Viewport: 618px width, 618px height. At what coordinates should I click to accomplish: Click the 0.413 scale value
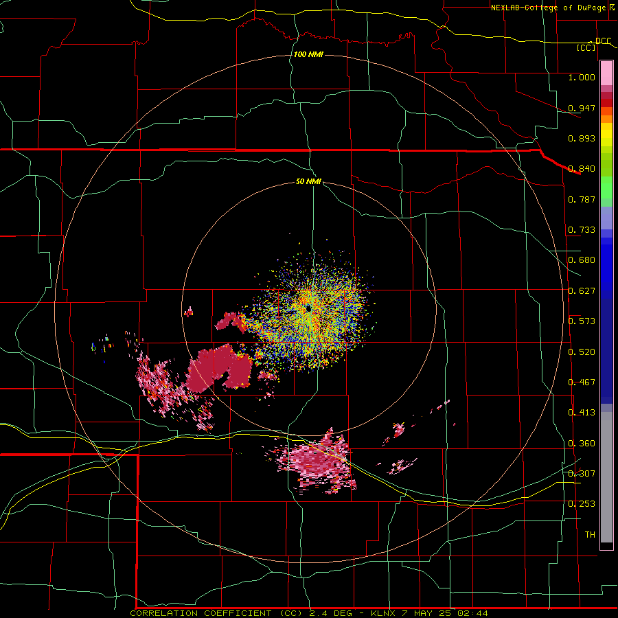(x=582, y=413)
